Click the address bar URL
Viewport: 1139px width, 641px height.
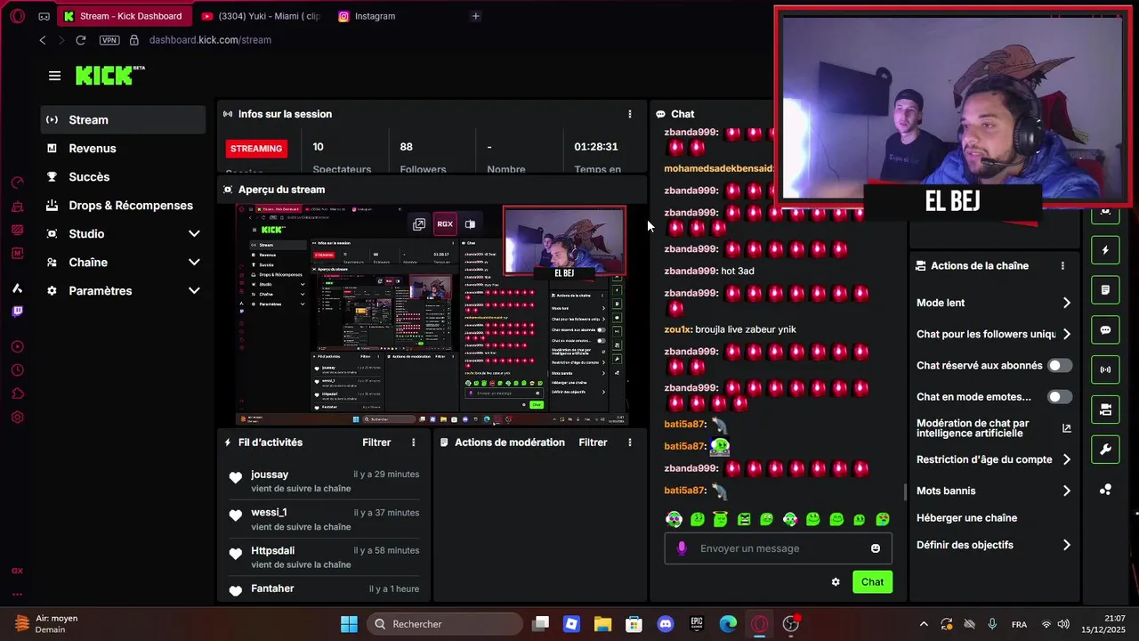click(x=210, y=40)
